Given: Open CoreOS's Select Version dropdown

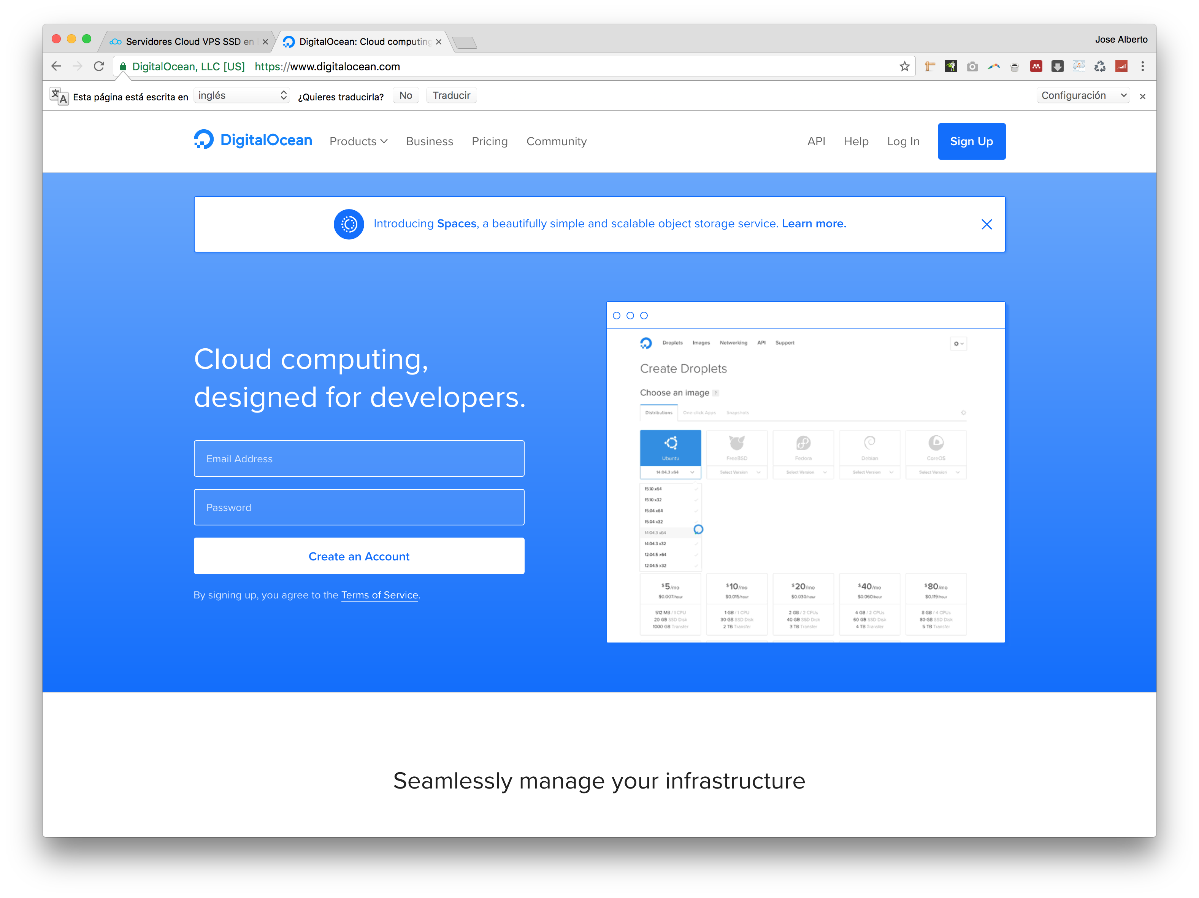Looking at the screenshot, I should click(936, 472).
